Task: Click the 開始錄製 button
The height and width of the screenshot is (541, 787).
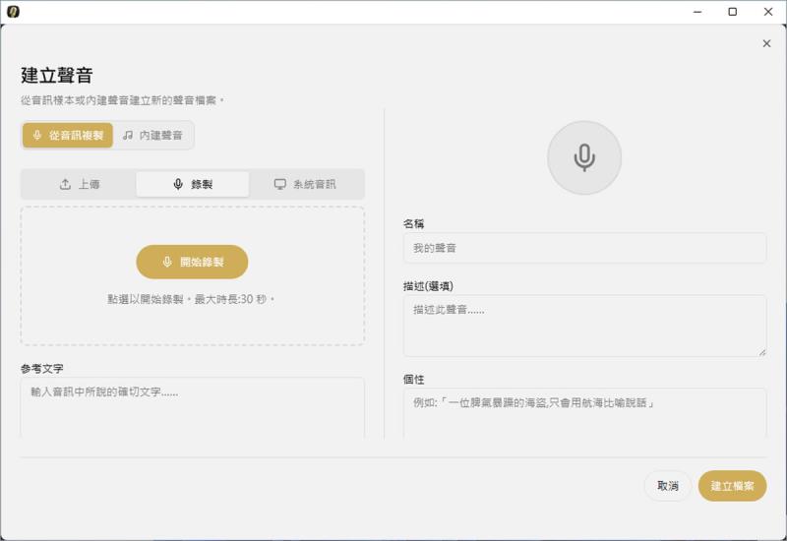Action: pos(192,262)
